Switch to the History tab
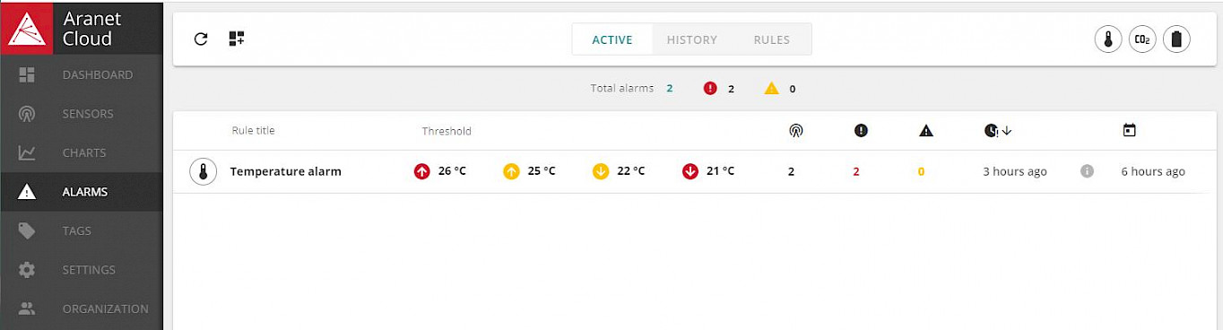 [x=692, y=39]
